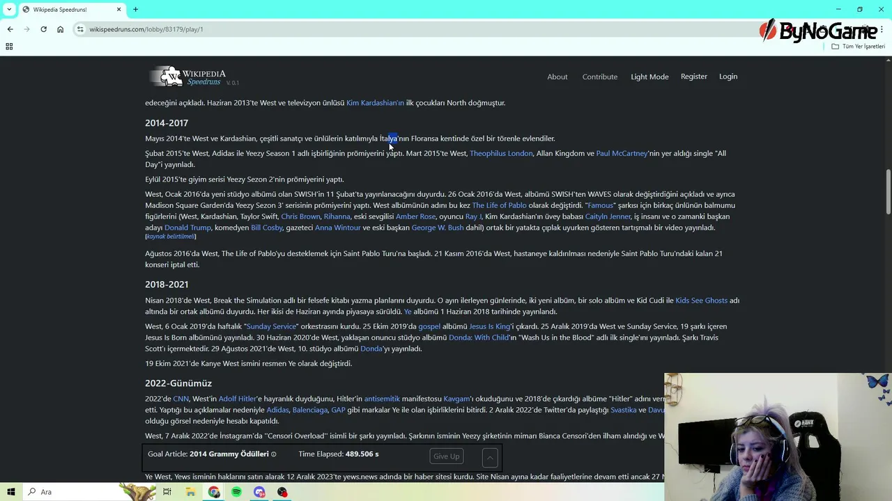Follow the Chris Brown link
The width and height of the screenshot is (892, 501).
click(x=300, y=216)
